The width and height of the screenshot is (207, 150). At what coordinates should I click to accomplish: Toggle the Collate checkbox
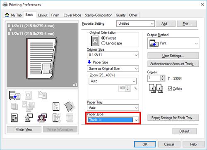pyautogui.click(x=170, y=89)
